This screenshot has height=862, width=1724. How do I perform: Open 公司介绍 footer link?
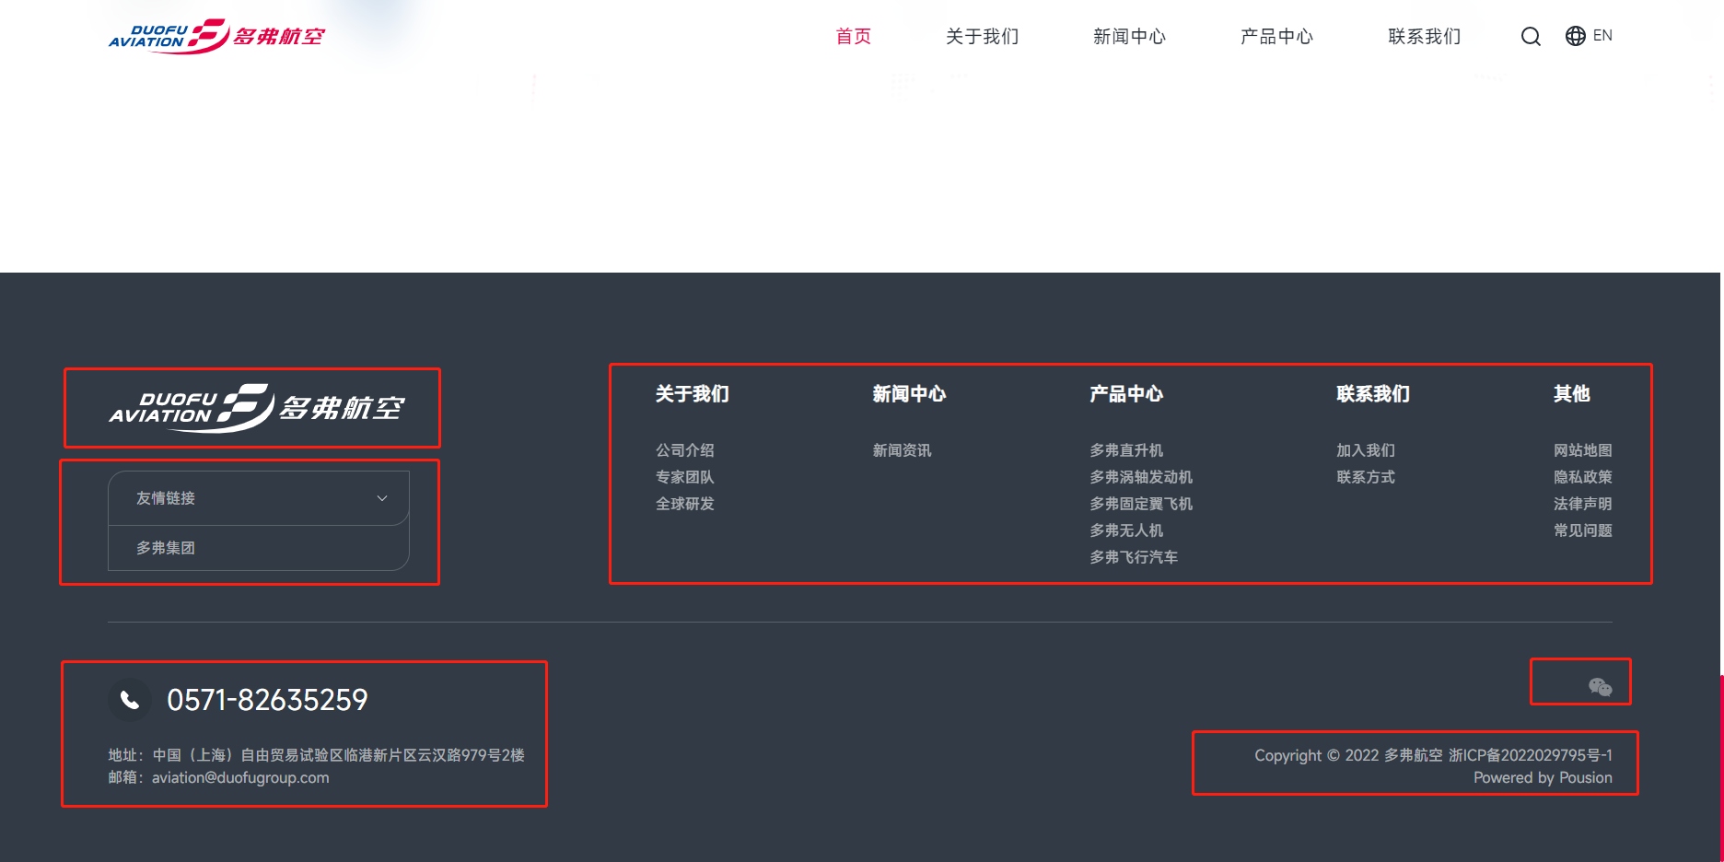coord(685,450)
